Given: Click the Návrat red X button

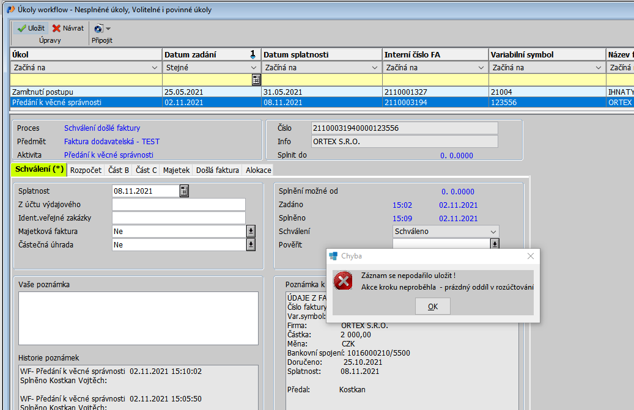Looking at the screenshot, I should (x=68, y=28).
